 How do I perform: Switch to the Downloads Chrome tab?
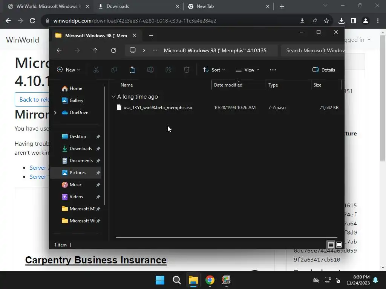pos(139,6)
